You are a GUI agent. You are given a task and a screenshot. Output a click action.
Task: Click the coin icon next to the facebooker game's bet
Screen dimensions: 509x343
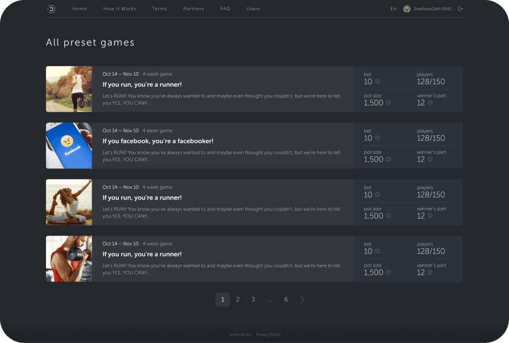pyautogui.click(x=378, y=138)
